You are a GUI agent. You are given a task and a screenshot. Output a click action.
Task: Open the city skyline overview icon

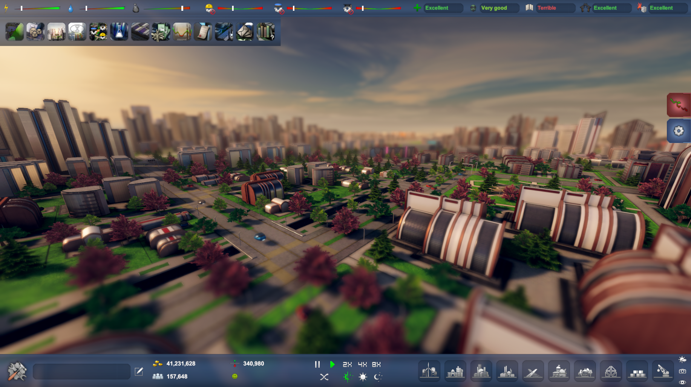tap(57, 32)
